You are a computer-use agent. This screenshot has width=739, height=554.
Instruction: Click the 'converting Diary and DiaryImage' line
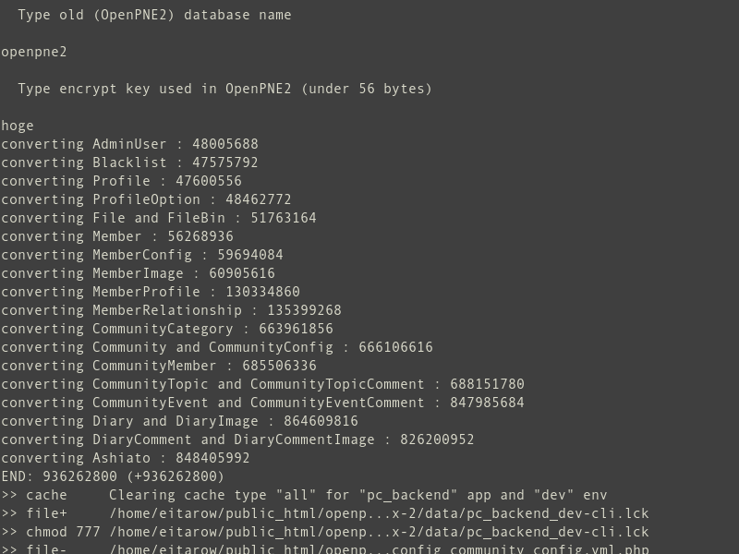[179, 421]
